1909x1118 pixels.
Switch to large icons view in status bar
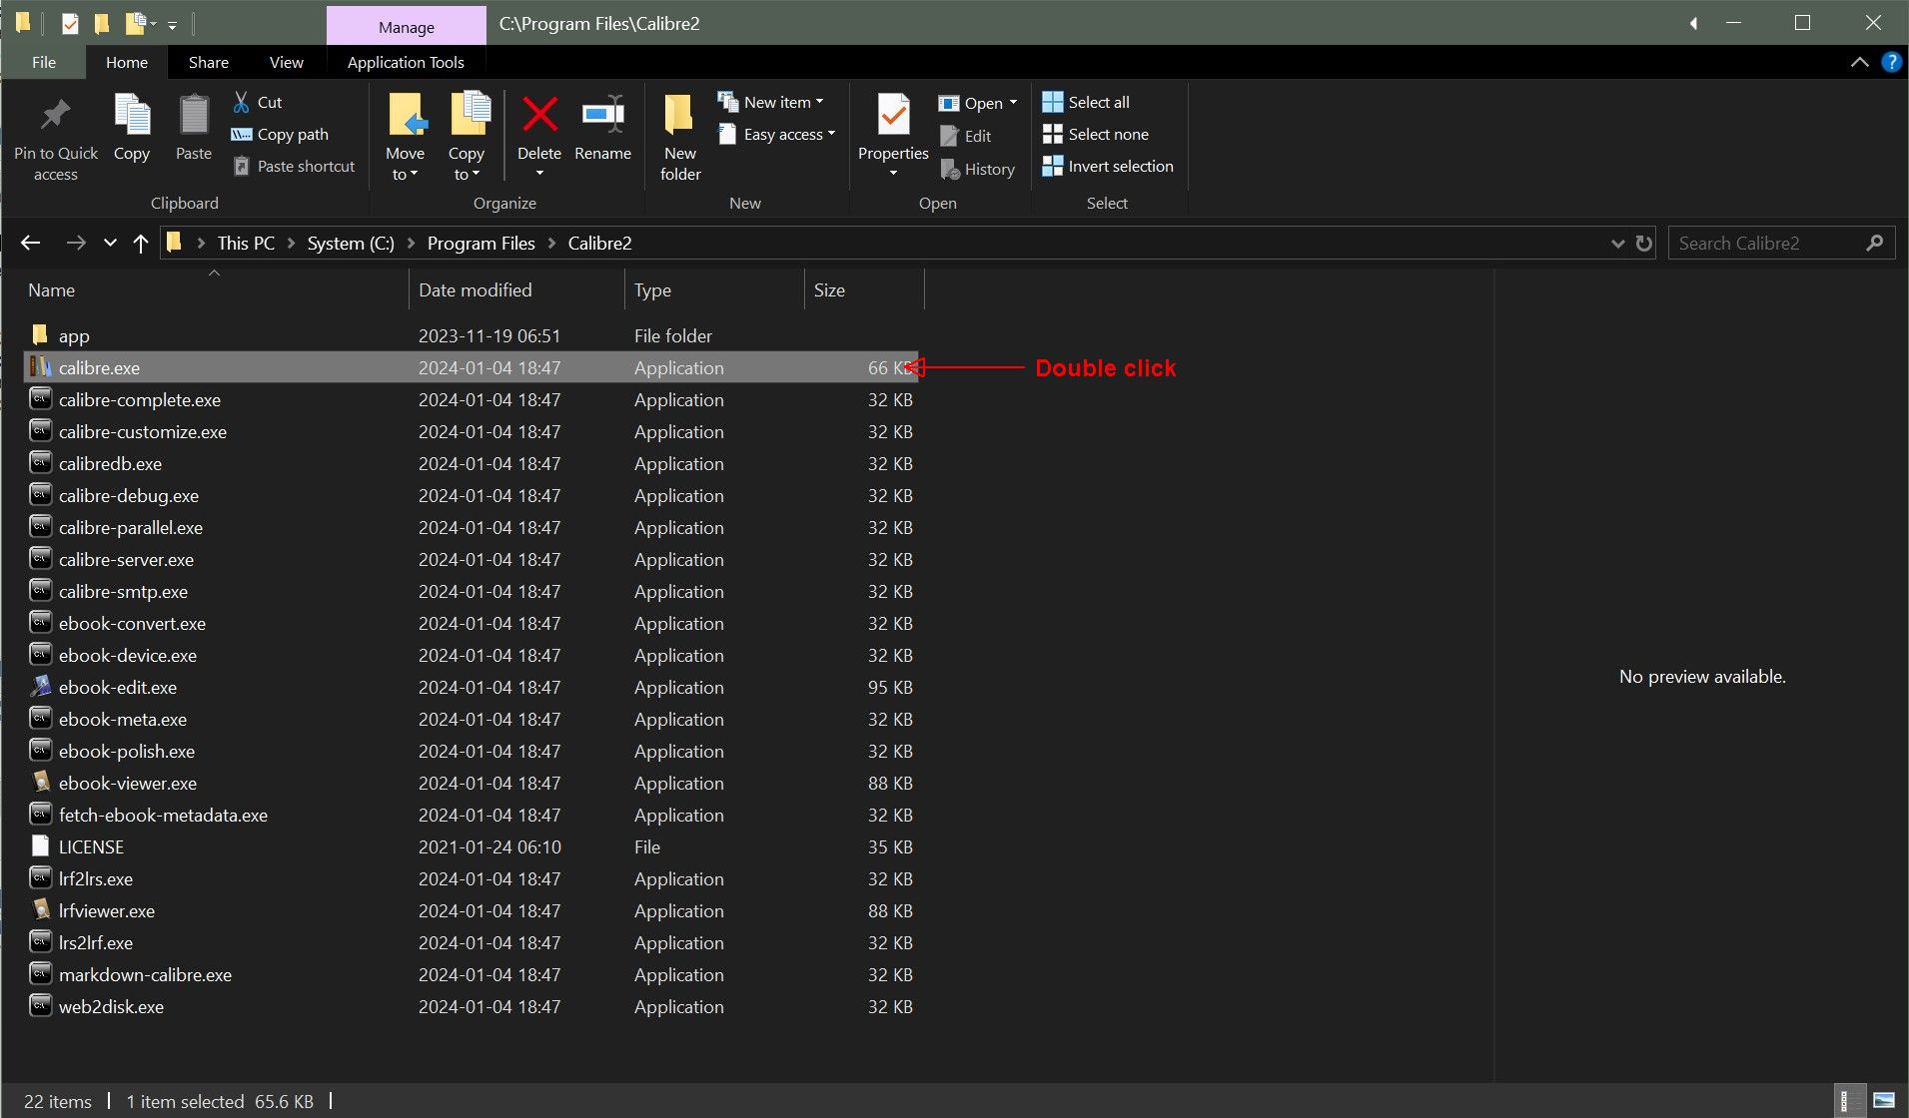point(1883,1101)
